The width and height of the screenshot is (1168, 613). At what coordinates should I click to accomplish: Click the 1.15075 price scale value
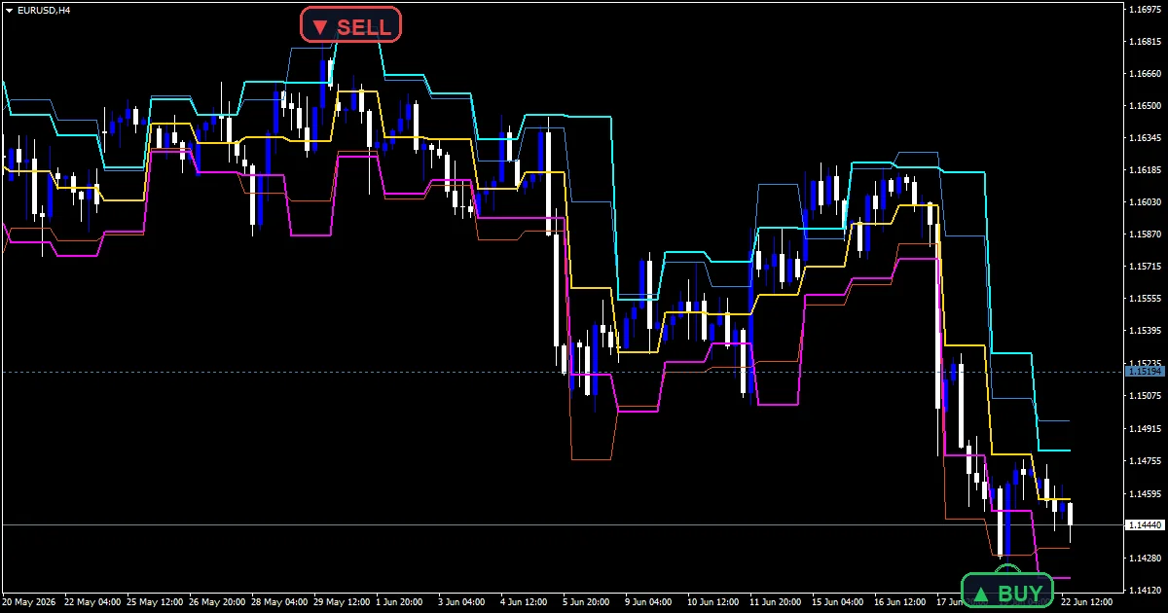tap(1145, 396)
